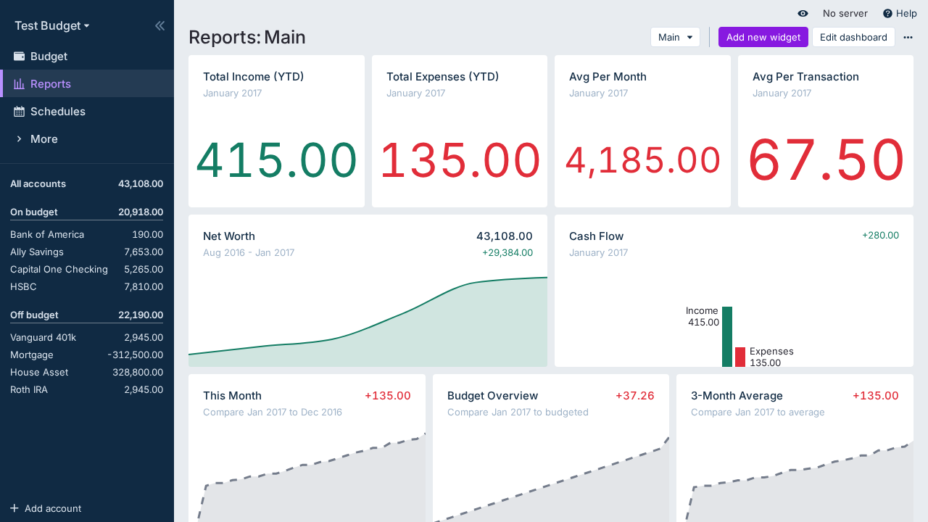The width and height of the screenshot is (928, 522).
Task: Select the Mortgage account in sidebar
Action: tap(31, 355)
